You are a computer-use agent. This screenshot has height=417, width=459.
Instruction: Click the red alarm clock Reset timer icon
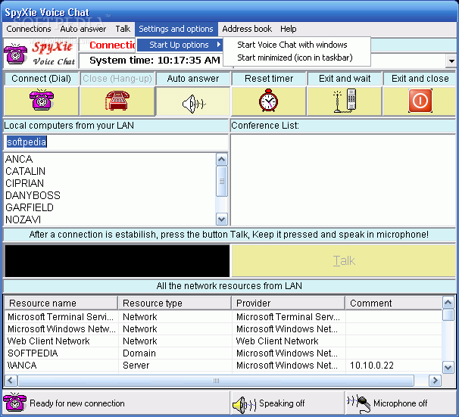(x=268, y=101)
